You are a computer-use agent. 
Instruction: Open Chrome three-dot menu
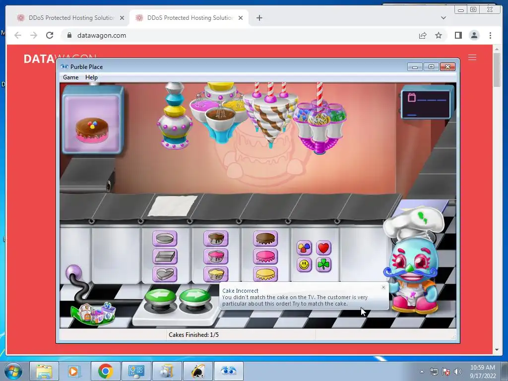[490, 35]
